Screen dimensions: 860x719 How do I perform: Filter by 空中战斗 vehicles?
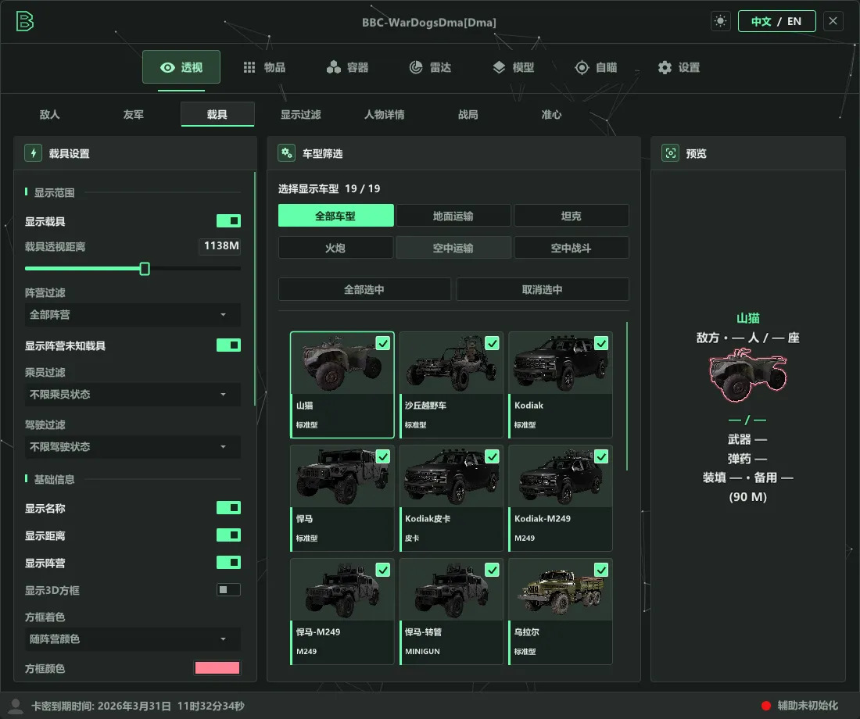571,248
